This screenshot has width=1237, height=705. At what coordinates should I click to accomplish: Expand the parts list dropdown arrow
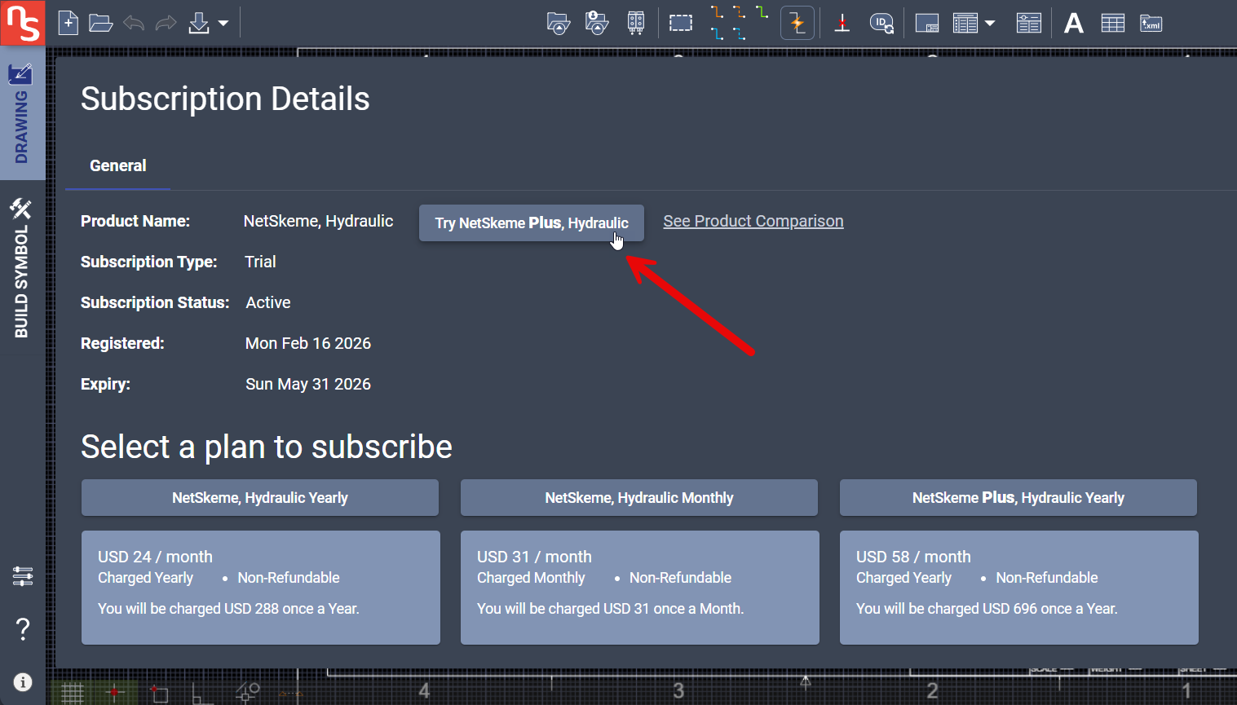(x=990, y=24)
